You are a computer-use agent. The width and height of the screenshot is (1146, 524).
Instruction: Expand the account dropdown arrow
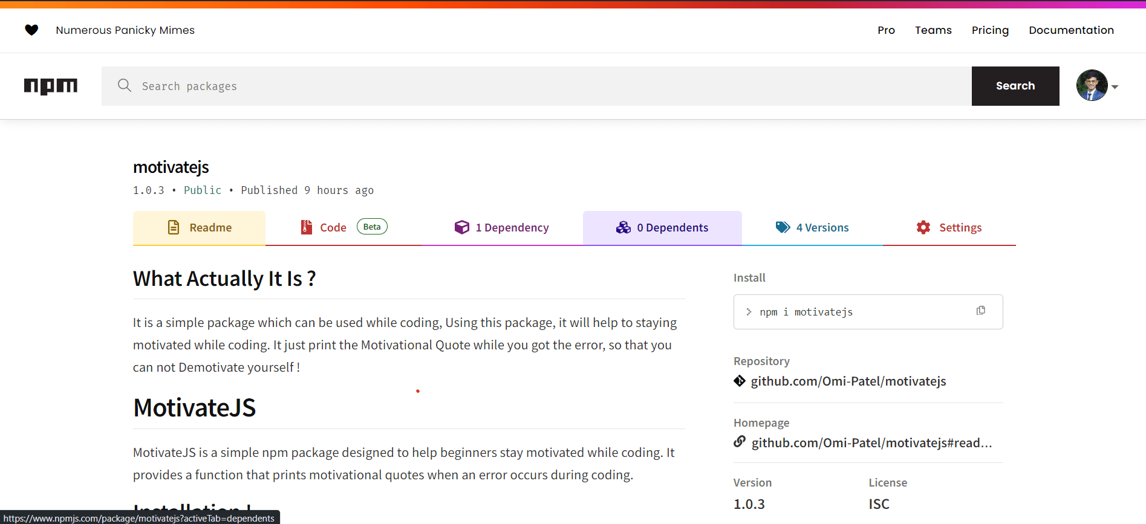tap(1115, 87)
